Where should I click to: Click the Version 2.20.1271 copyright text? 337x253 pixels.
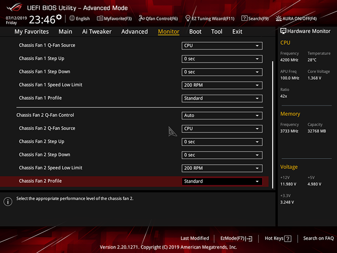click(x=168, y=247)
